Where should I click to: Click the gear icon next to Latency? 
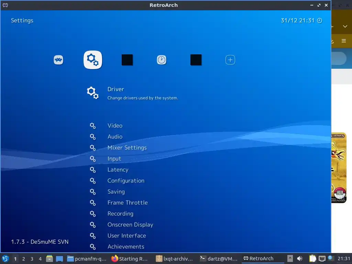pyautogui.click(x=93, y=170)
